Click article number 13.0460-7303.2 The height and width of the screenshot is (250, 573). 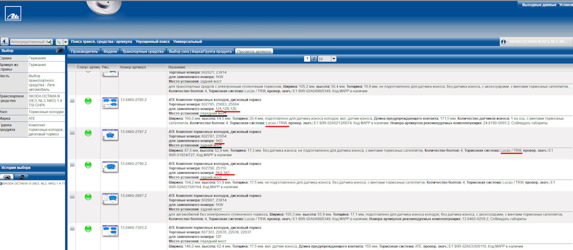click(133, 228)
